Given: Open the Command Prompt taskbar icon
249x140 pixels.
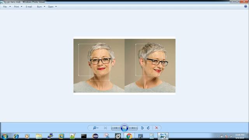Looking at the screenshot, I should [84, 136].
